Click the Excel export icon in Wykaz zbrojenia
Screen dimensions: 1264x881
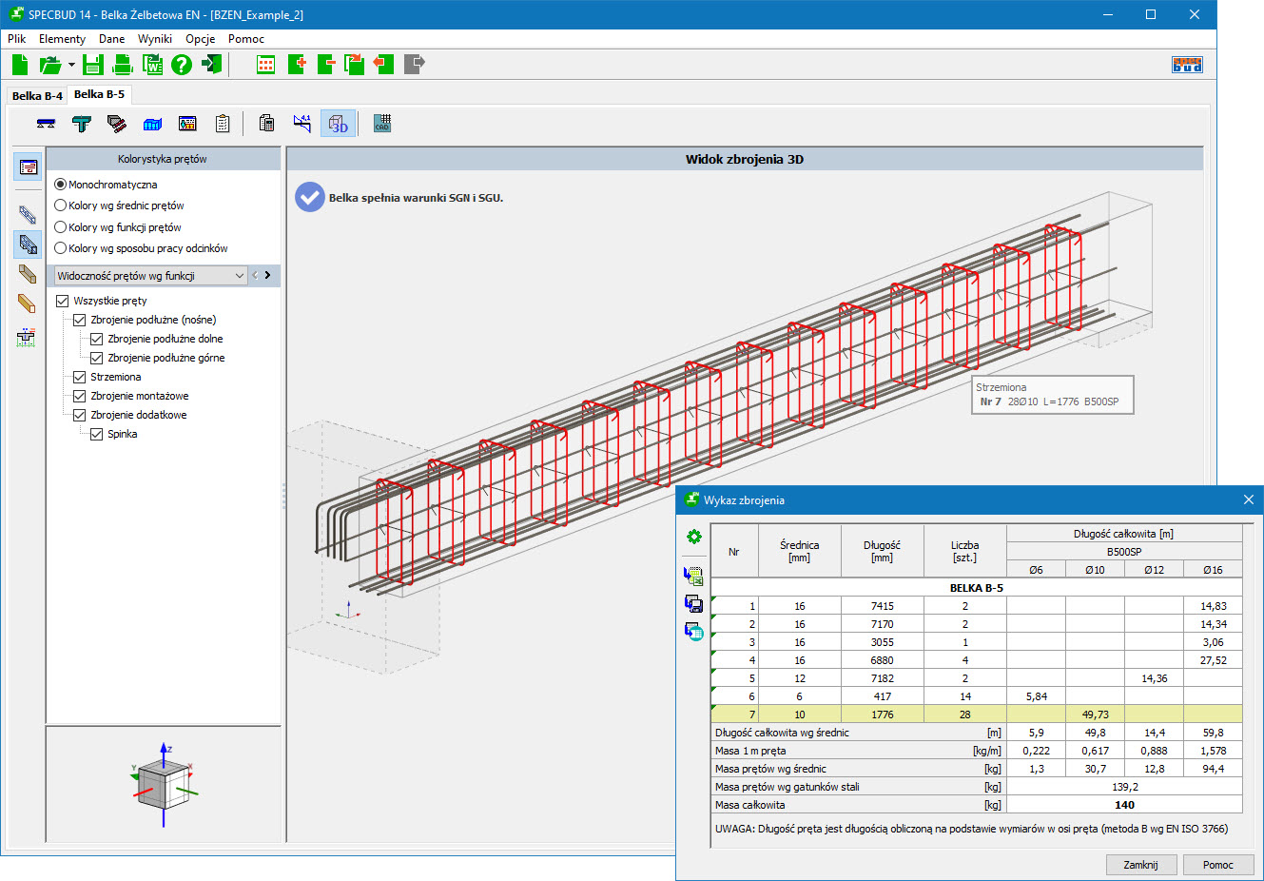click(x=693, y=576)
